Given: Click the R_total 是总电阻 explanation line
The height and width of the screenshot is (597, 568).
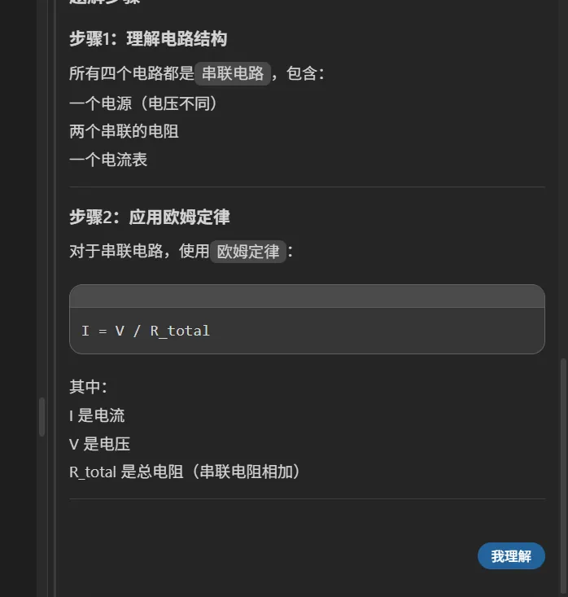Looking at the screenshot, I should [185, 472].
